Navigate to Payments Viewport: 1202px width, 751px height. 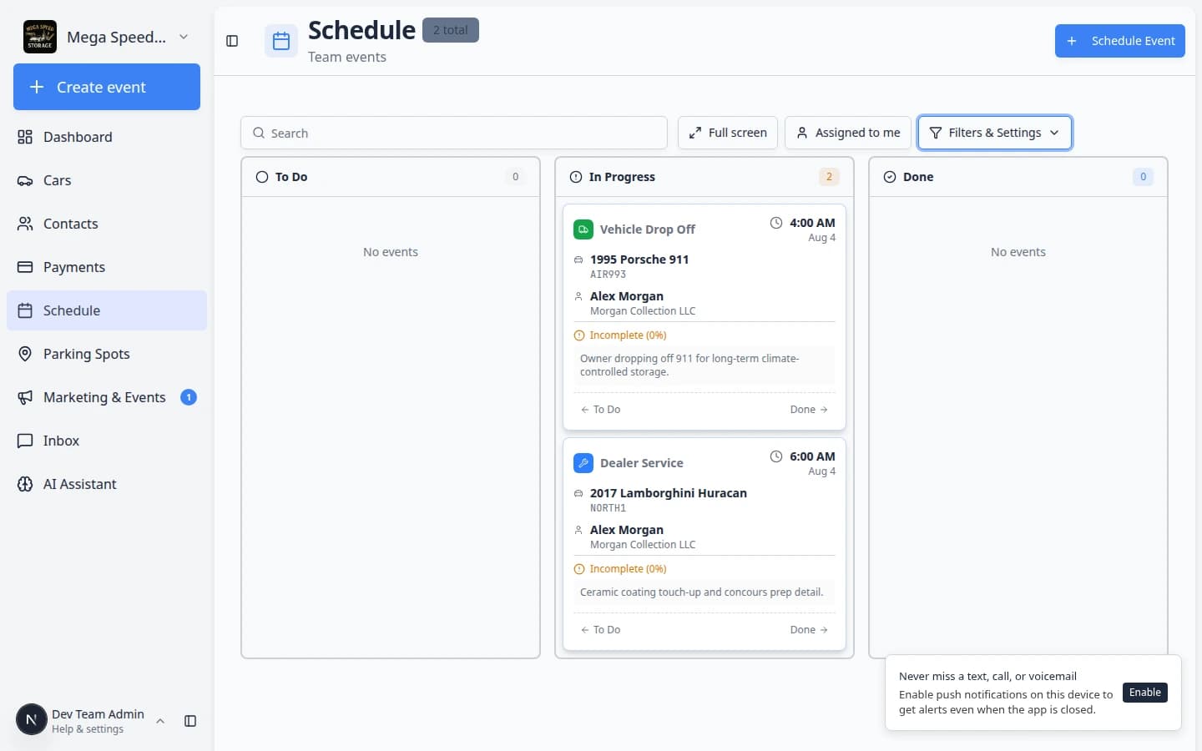pyautogui.click(x=107, y=267)
